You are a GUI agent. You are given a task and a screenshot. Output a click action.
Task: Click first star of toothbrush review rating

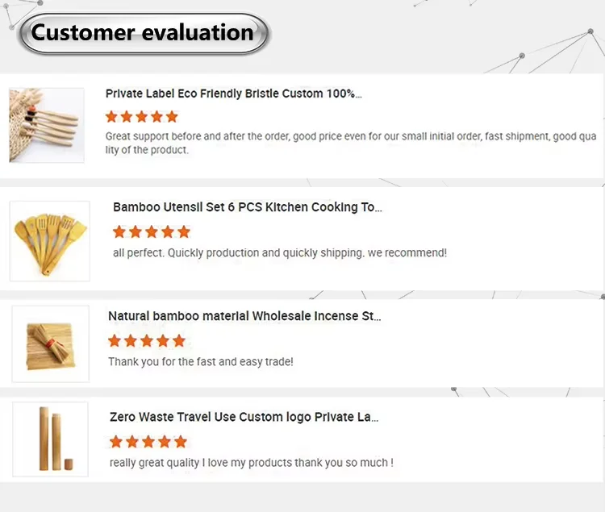click(112, 117)
